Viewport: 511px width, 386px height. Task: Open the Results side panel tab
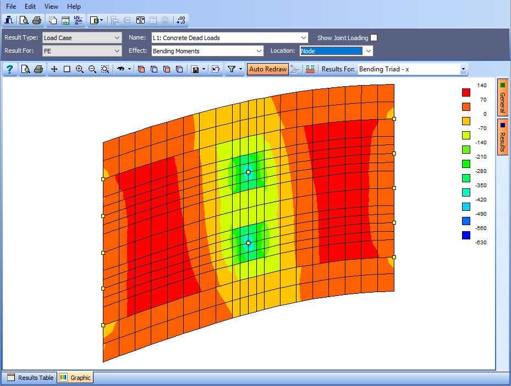pos(503,137)
